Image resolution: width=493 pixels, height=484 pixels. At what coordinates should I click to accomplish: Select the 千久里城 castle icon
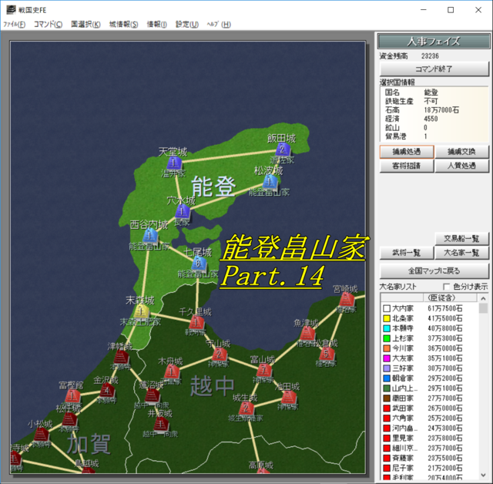pyautogui.click(x=196, y=323)
